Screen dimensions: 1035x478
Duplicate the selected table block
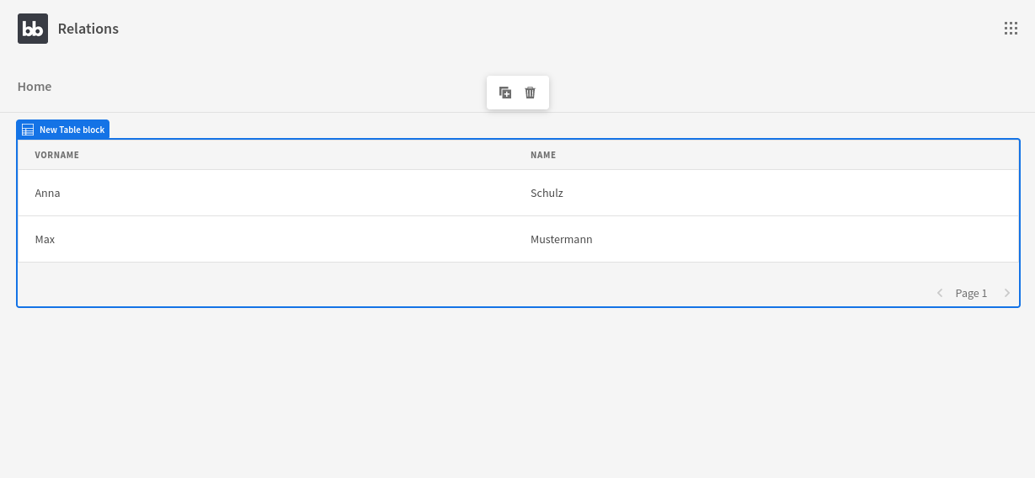point(505,93)
